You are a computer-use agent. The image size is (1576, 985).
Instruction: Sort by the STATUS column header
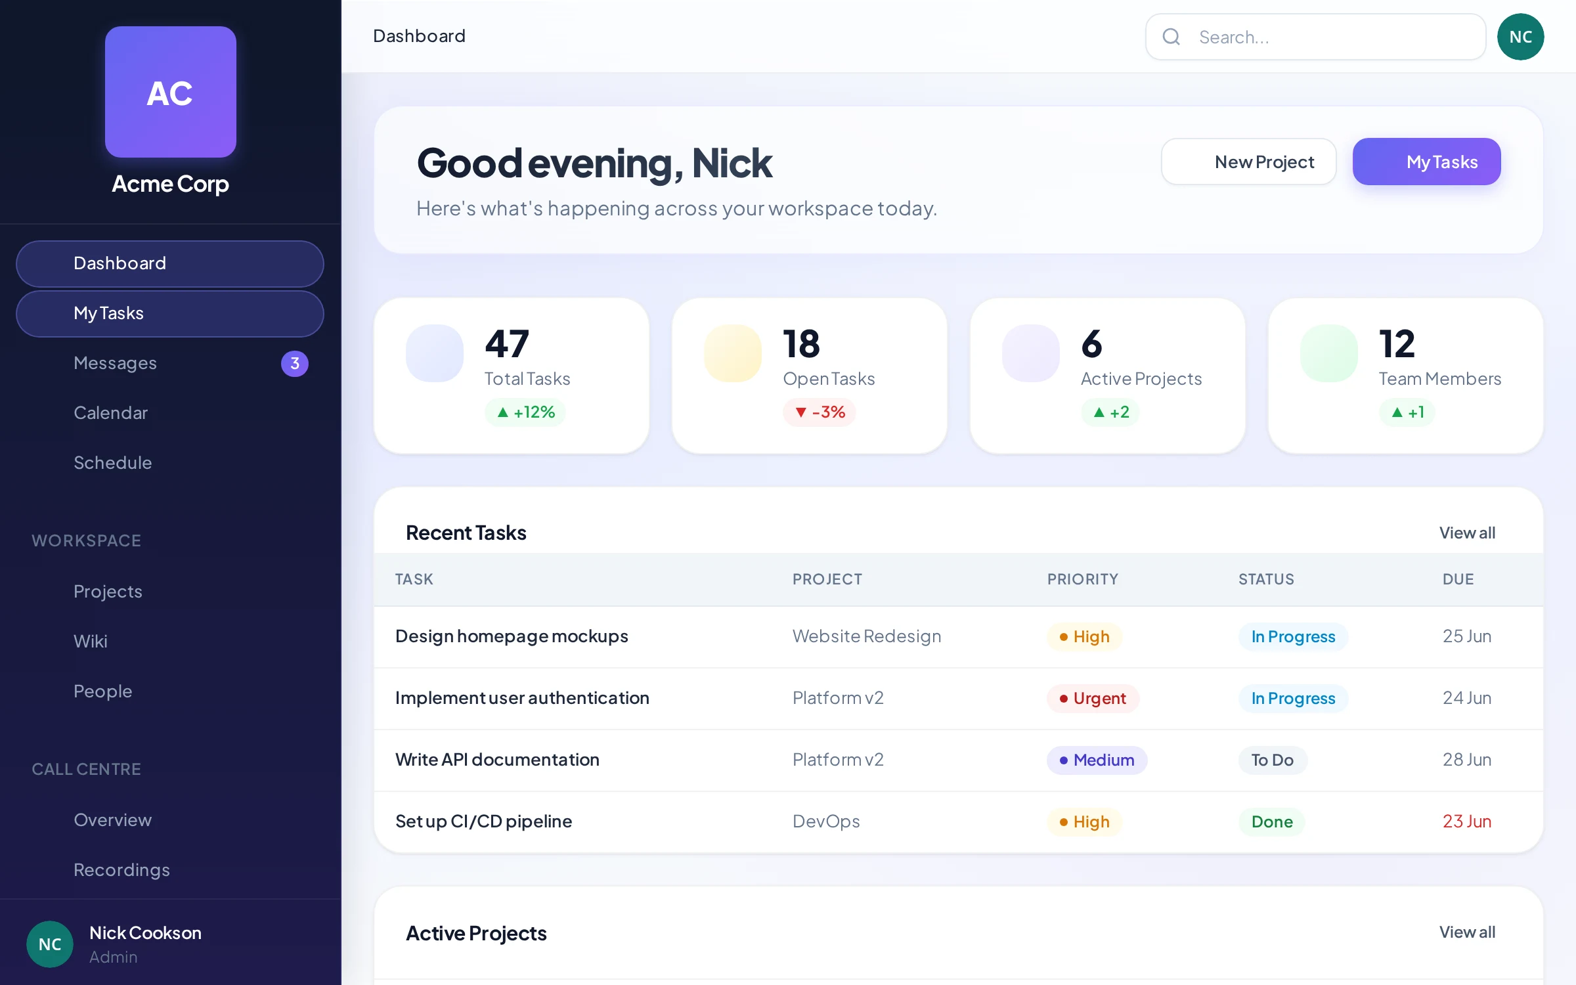tap(1266, 579)
